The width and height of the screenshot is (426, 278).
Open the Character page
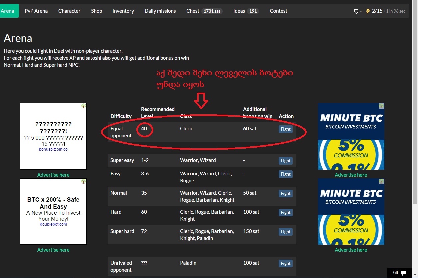tap(69, 11)
